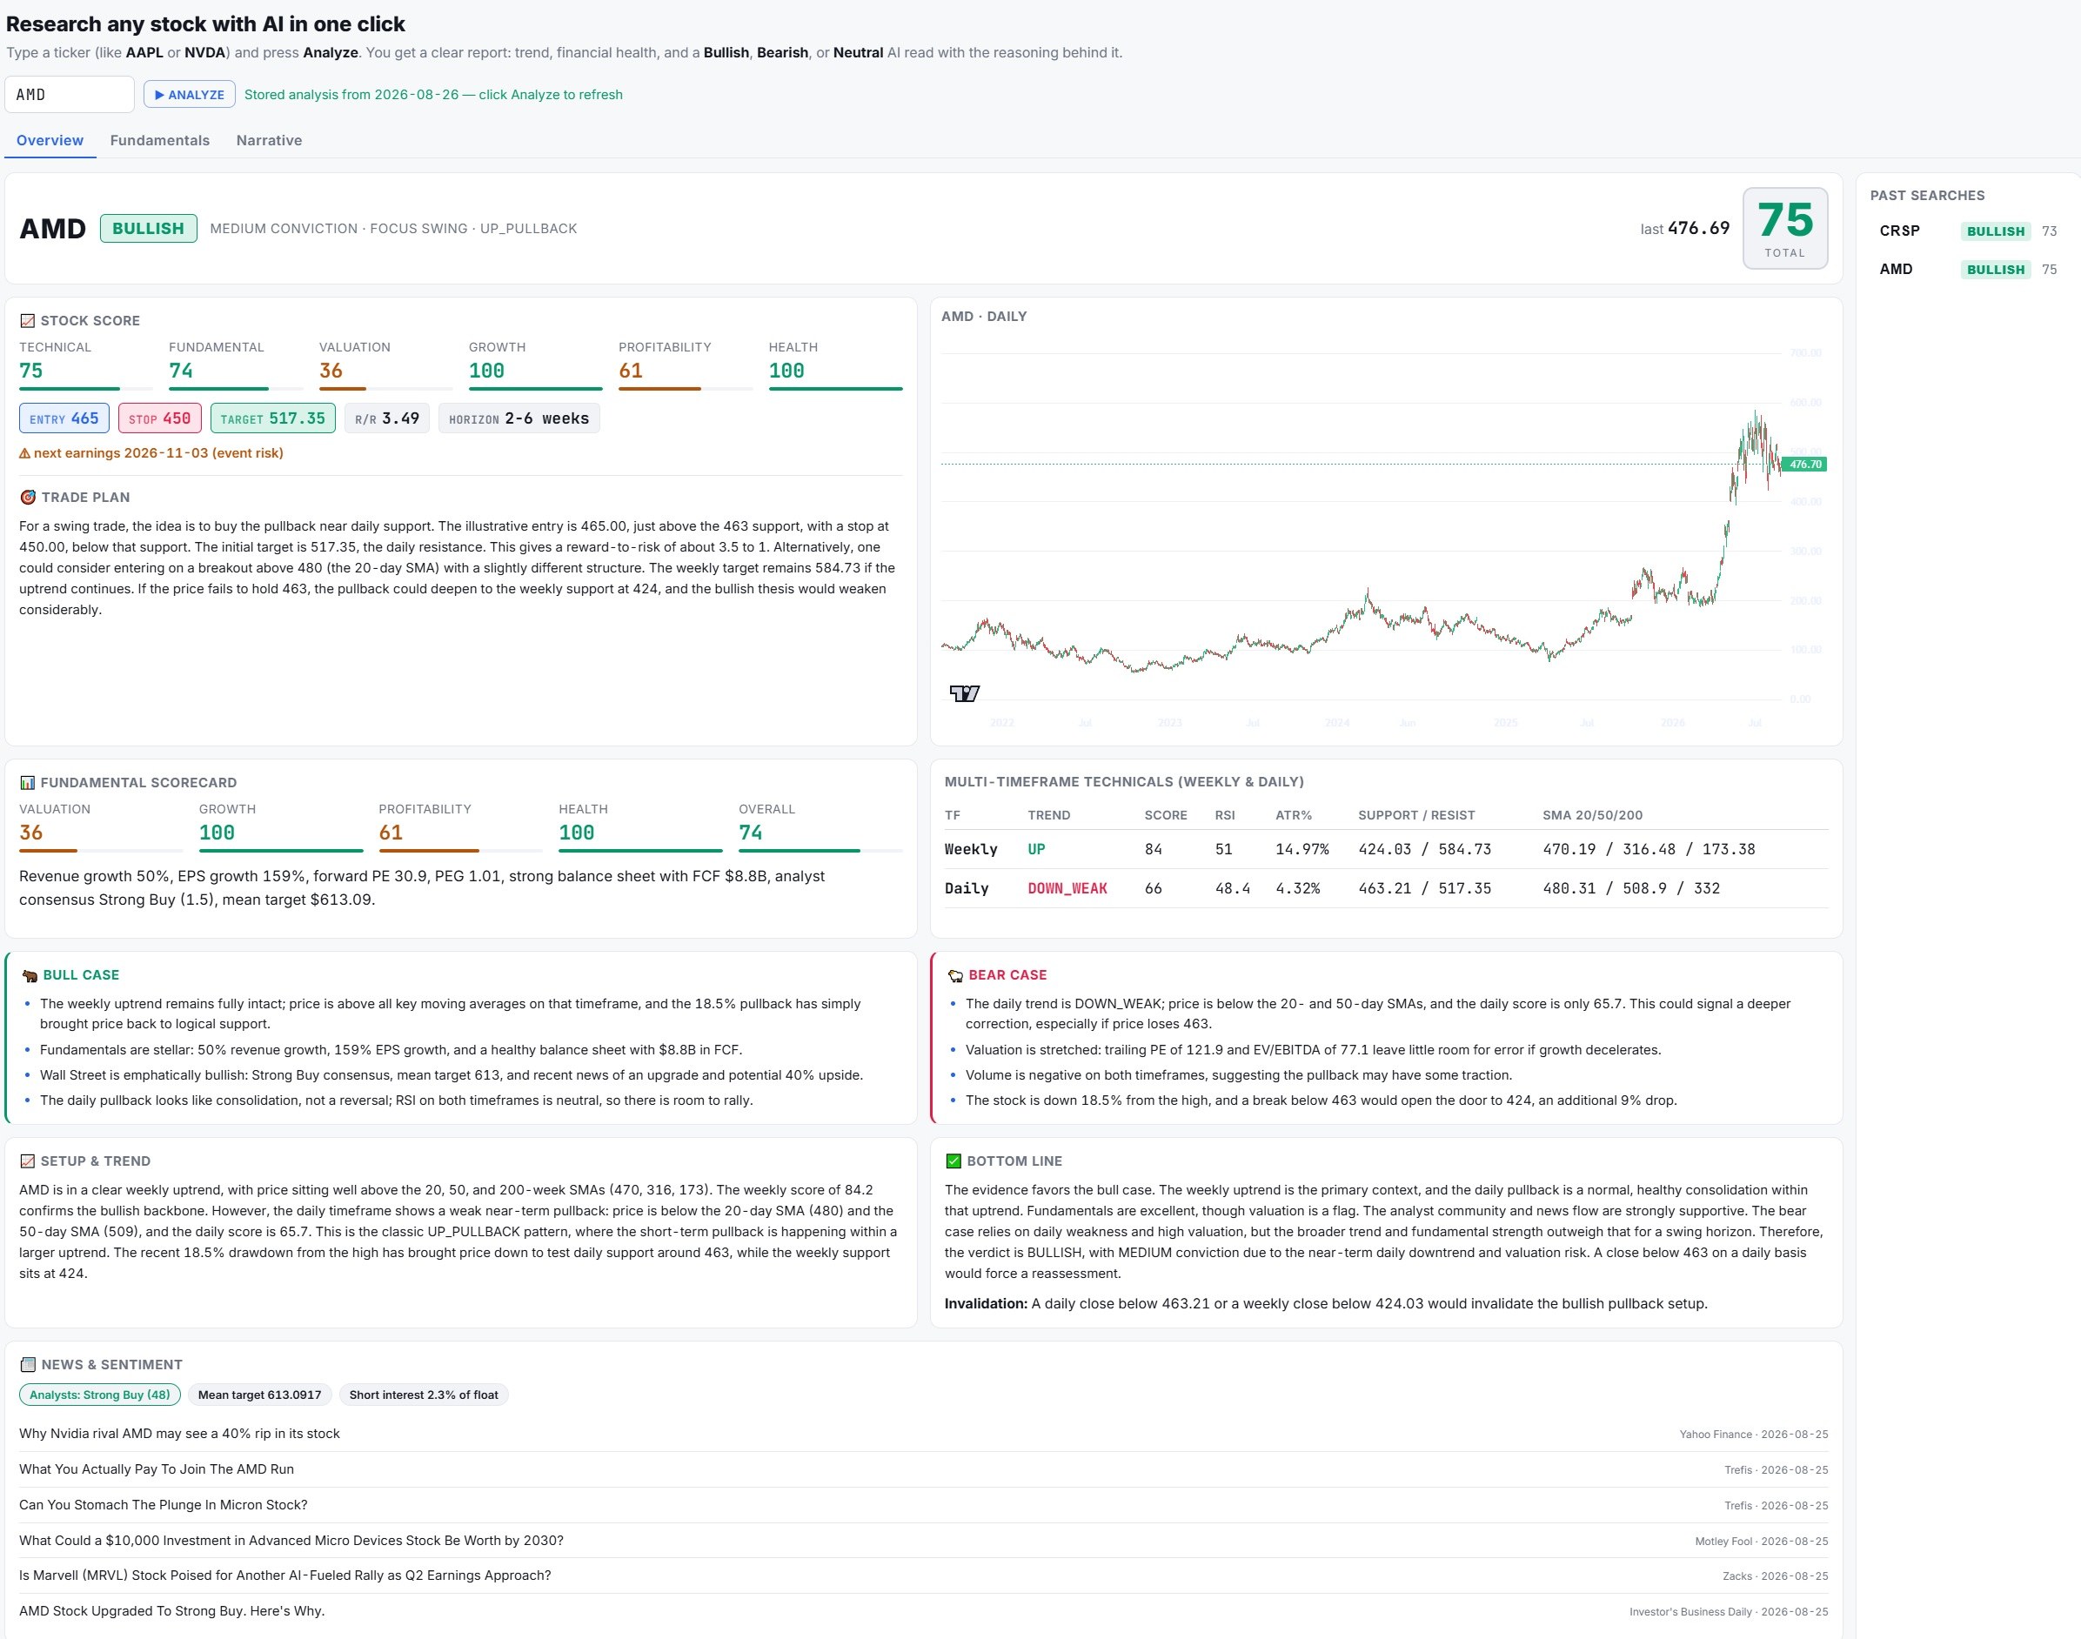The image size is (2081, 1639).
Task: Click the TradingView logo on the chart
Action: pyautogui.click(x=964, y=692)
